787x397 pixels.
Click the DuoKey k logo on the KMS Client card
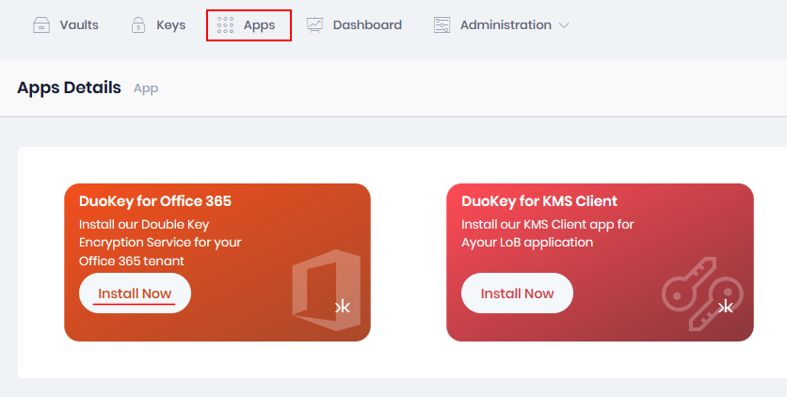point(726,307)
